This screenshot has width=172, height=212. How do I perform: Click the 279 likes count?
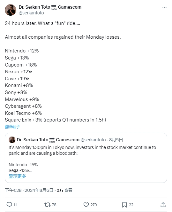93,205
